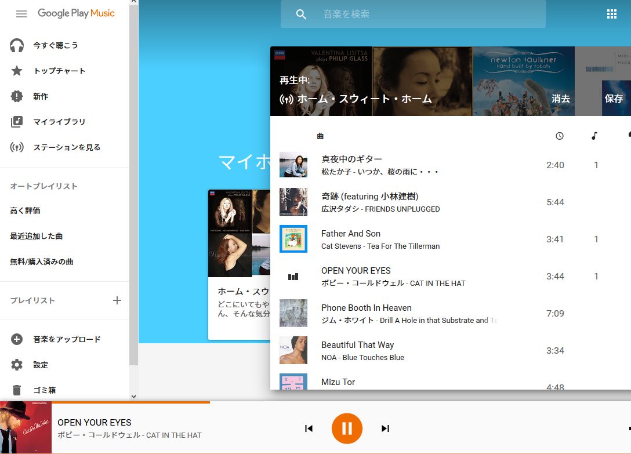
Task: Open 最近追加した曲 auto playlist
Action: (36, 236)
